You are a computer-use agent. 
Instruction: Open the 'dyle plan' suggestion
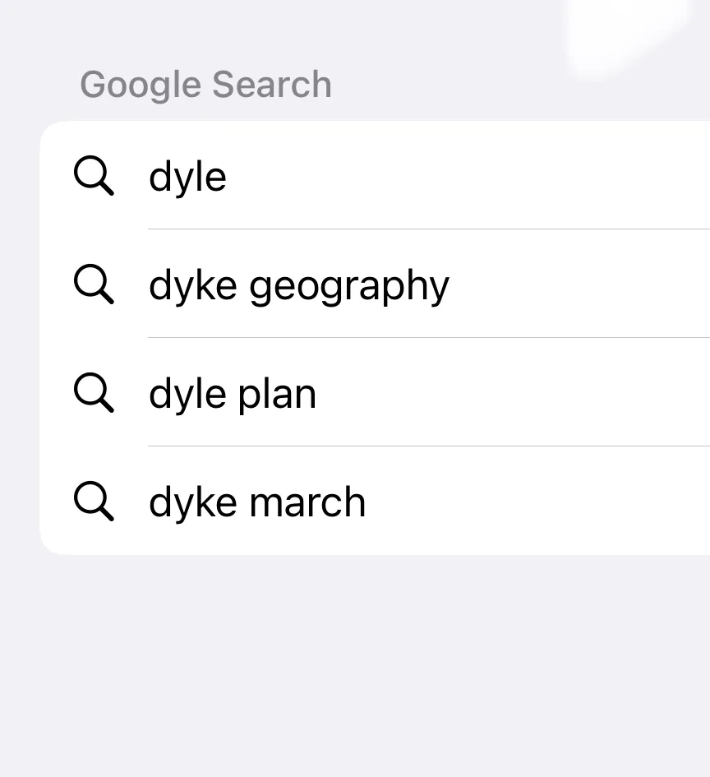(x=375, y=392)
